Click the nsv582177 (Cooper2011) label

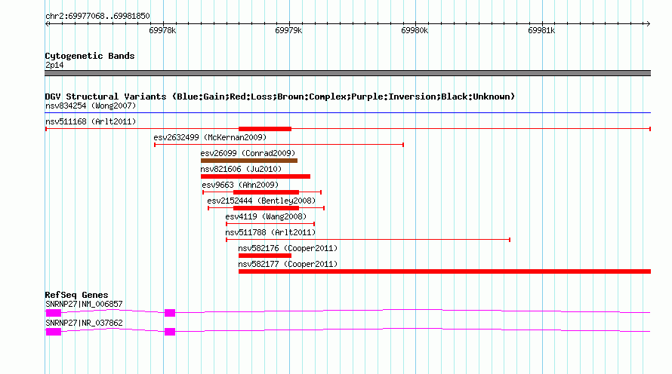[x=288, y=264]
